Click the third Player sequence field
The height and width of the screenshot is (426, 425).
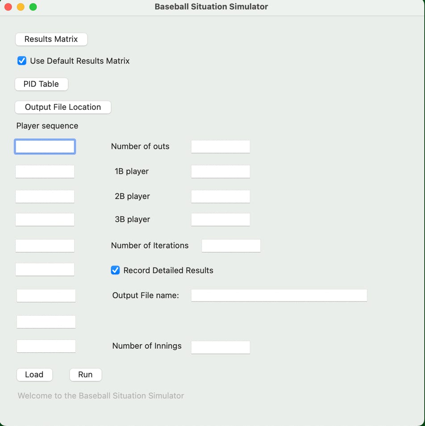[x=45, y=196]
